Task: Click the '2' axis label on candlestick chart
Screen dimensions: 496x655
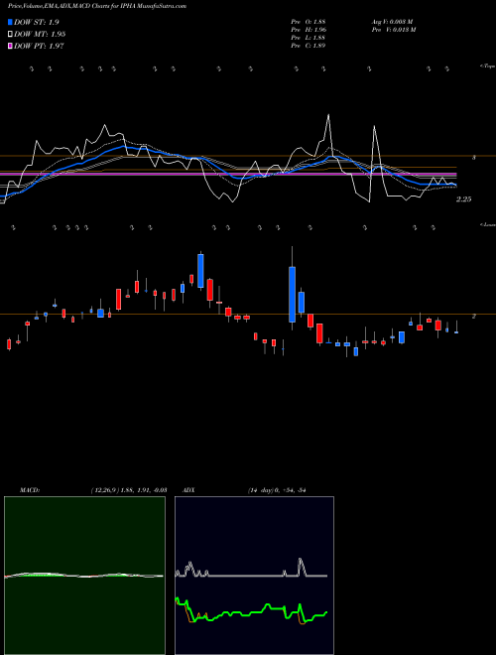Action: (x=473, y=317)
